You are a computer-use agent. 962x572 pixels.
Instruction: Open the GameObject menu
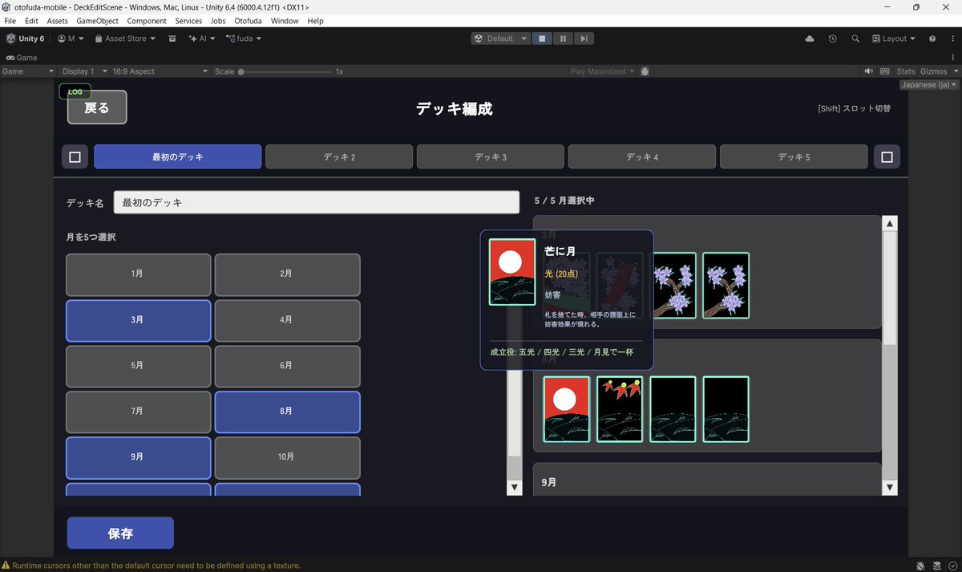point(97,21)
